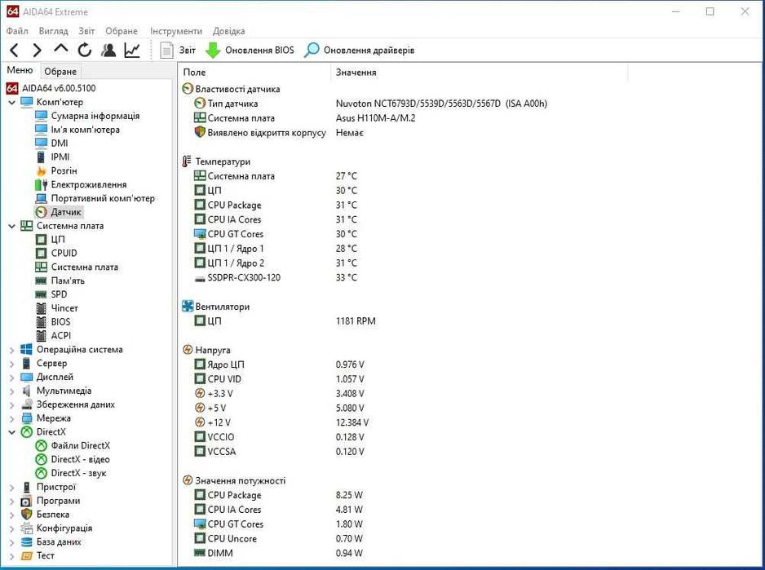Image resolution: width=765 pixels, height=570 pixels.
Task: Open the graph chart toolbar icon
Action: (x=132, y=50)
